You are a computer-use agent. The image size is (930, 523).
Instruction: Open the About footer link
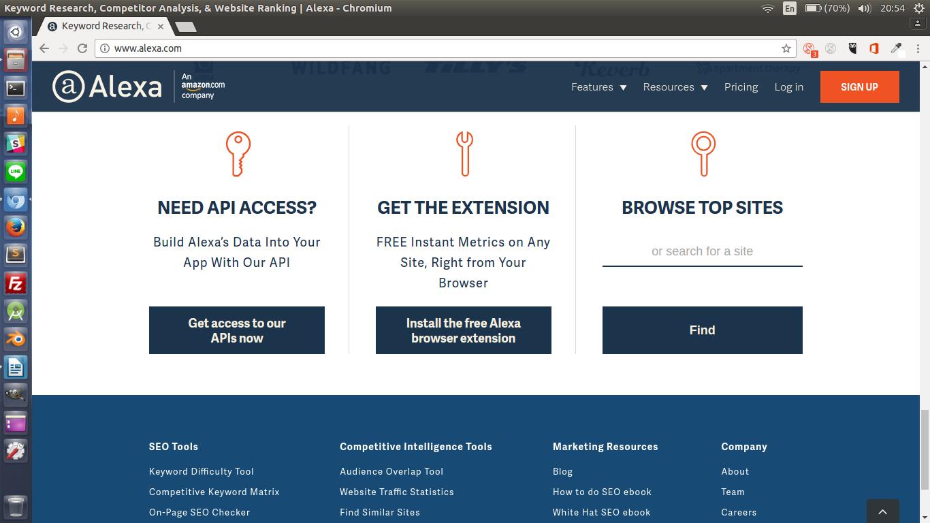[x=735, y=471]
